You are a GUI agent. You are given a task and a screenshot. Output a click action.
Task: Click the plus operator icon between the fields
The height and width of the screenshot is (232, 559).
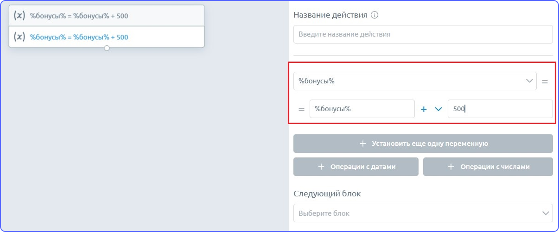423,109
